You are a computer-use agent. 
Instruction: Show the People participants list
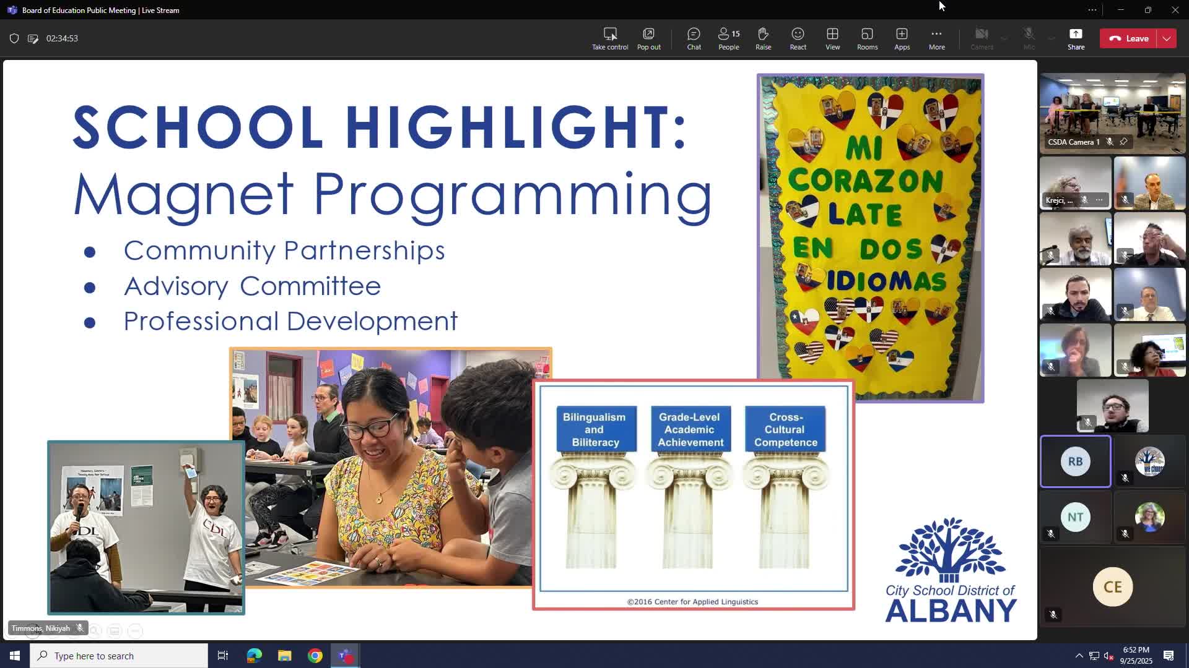pyautogui.click(x=728, y=38)
